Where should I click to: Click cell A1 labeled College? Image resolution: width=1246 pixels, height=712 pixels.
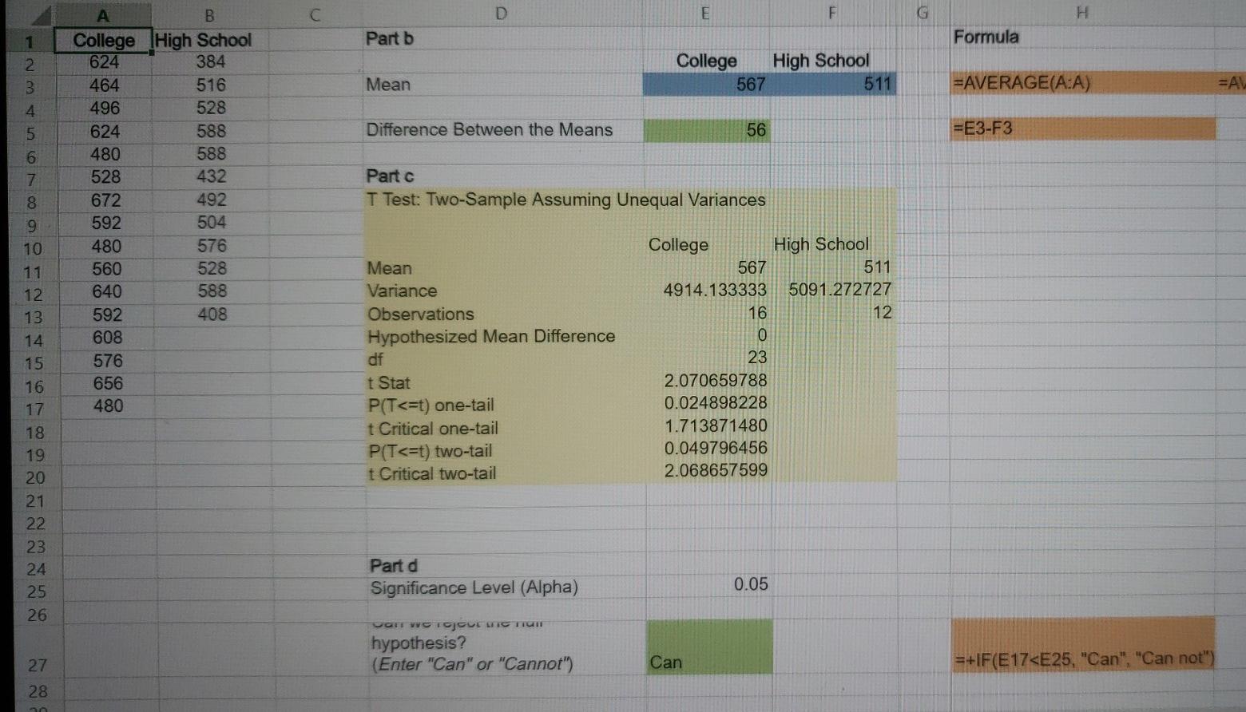103,40
